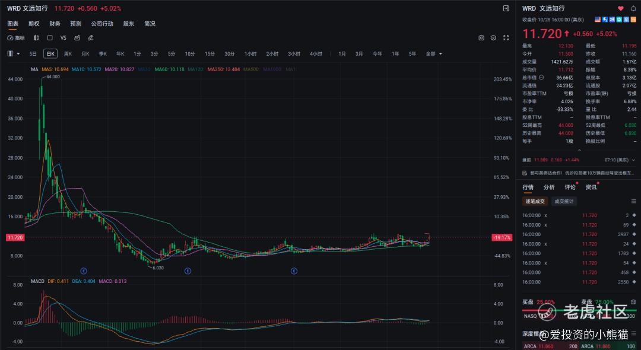Select the 逐笔成交 button
The image size is (641, 350).
click(535, 201)
